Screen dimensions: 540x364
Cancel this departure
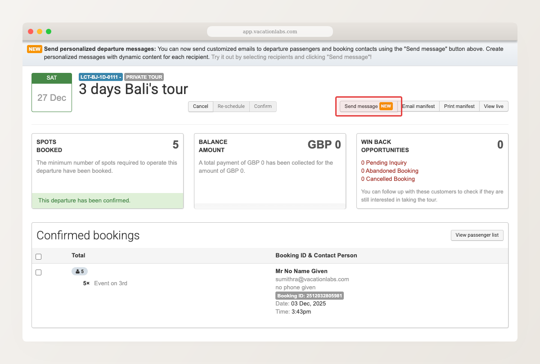click(200, 106)
